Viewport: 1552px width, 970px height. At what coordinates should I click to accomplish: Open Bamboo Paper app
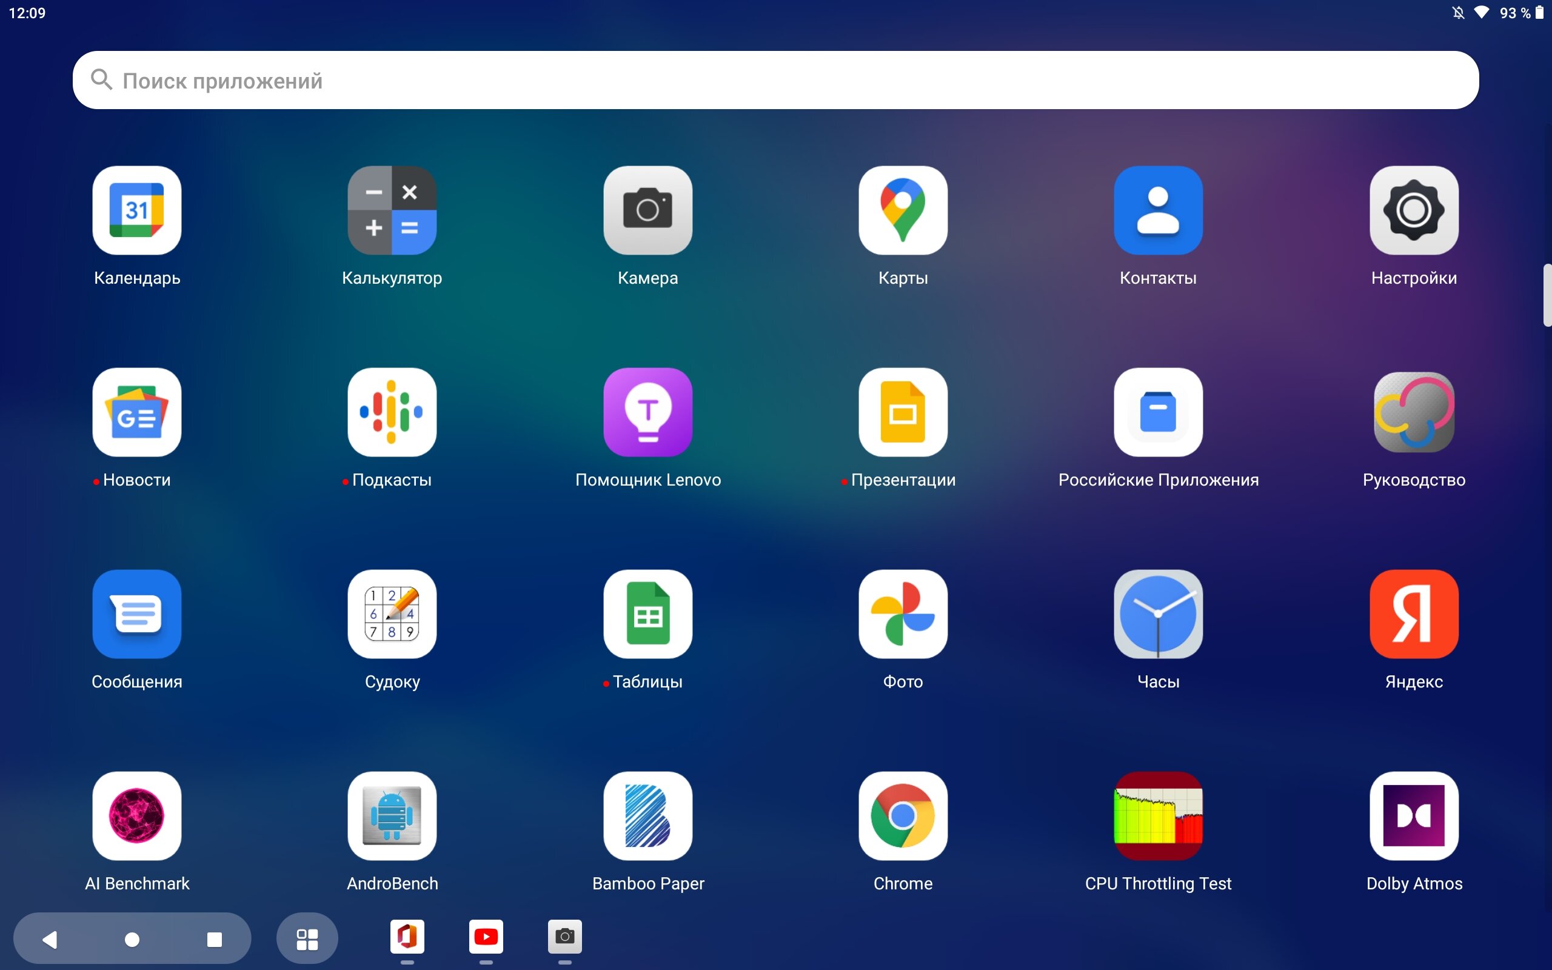[647, 816]
